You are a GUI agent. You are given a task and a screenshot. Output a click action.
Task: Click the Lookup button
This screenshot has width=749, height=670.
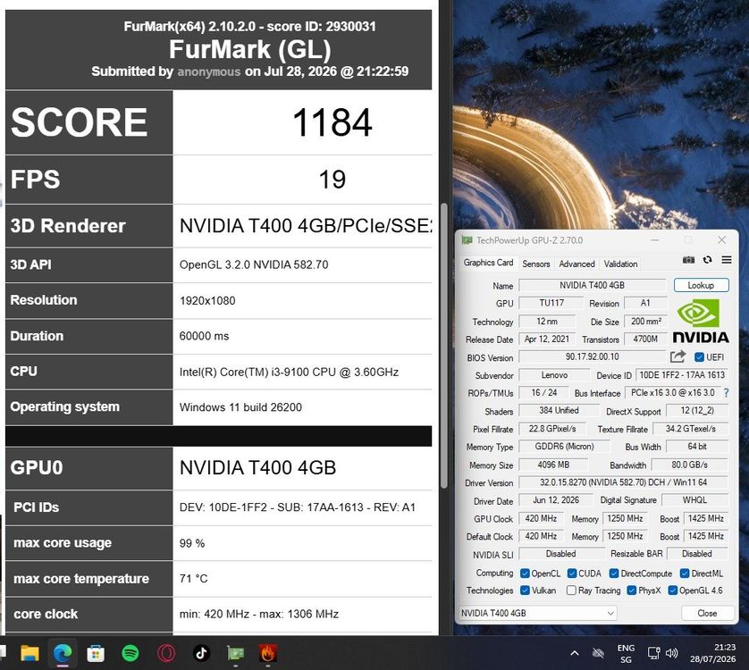click(x=702, y=285)
